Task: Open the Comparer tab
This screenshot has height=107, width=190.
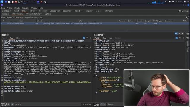Action: [88, 11]
